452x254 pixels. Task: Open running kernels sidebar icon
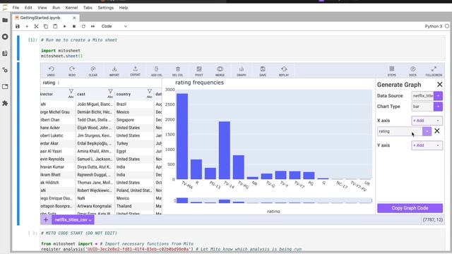[x=5, y=37]
